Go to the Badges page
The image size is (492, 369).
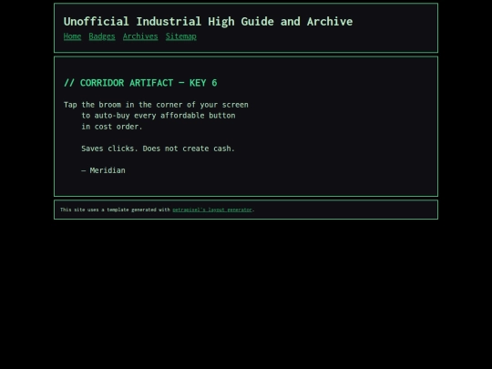click(x=102, y=36)
